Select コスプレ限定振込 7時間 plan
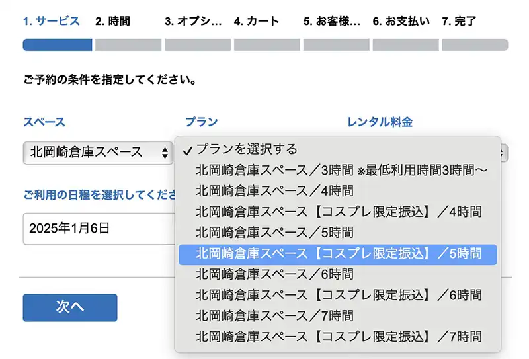529x359 pixels. point(339,337)
